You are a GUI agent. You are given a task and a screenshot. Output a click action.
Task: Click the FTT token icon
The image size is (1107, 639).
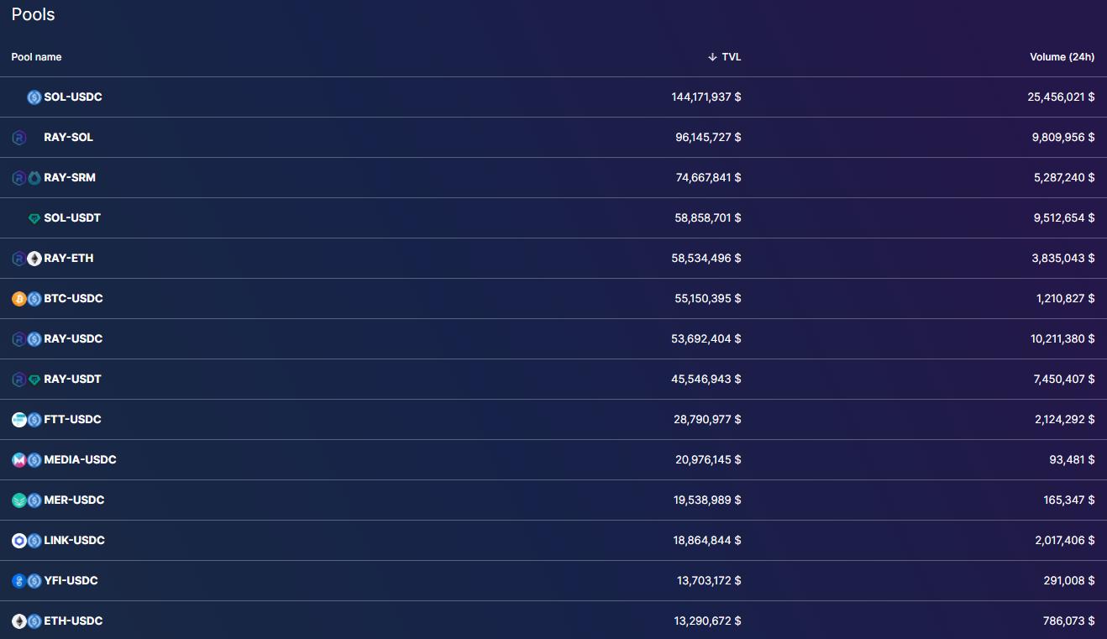(x=18, y=420)
